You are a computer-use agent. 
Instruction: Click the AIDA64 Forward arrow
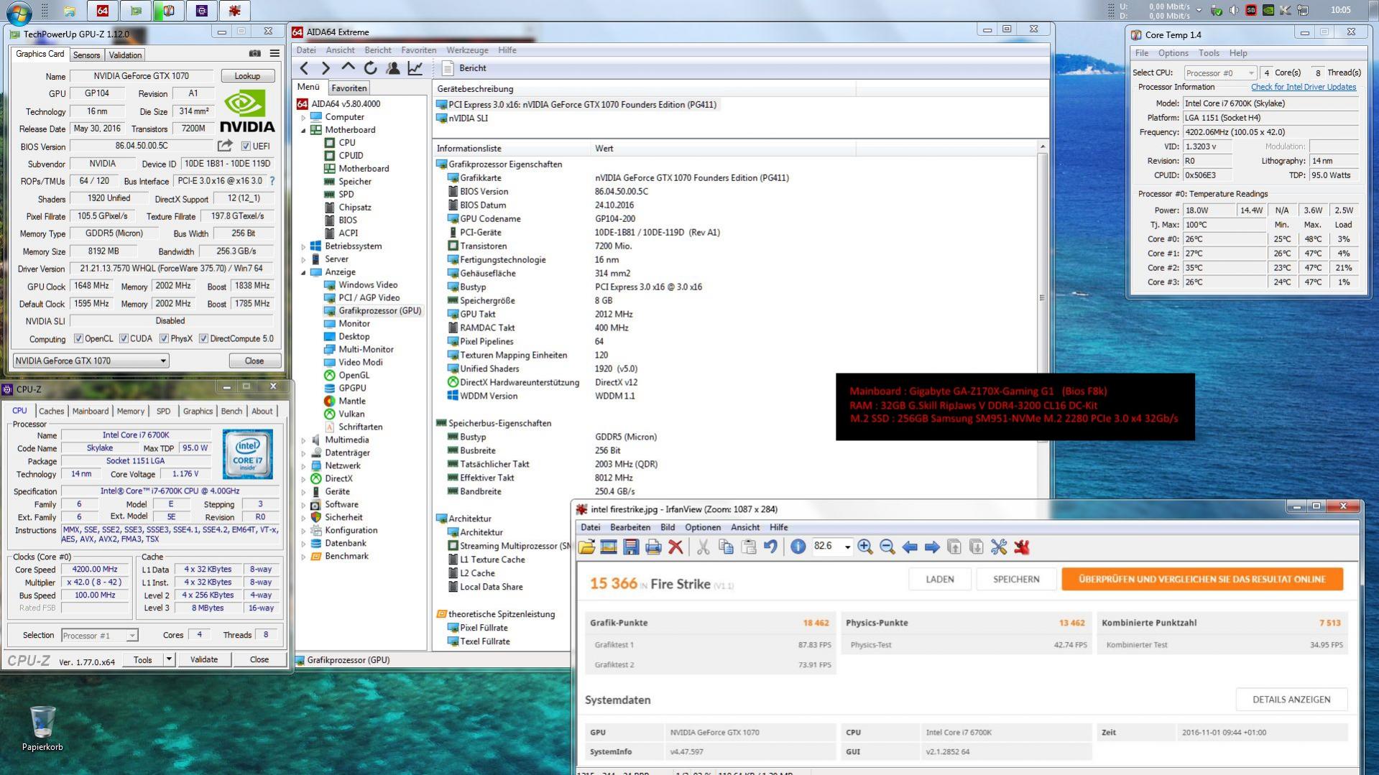point(326,68)
